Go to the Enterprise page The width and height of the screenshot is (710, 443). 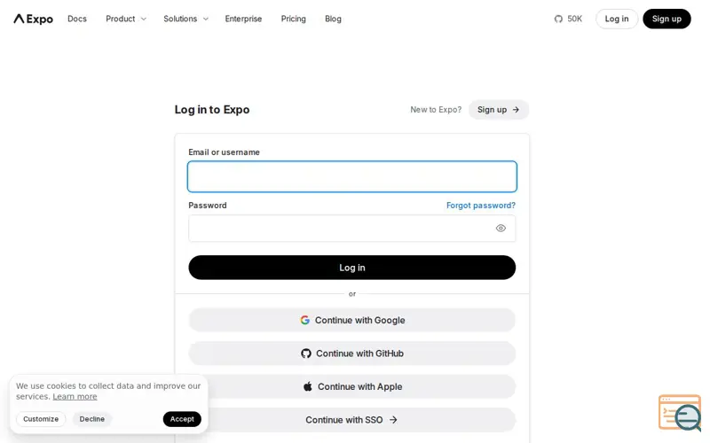click(x=243, y=19)
